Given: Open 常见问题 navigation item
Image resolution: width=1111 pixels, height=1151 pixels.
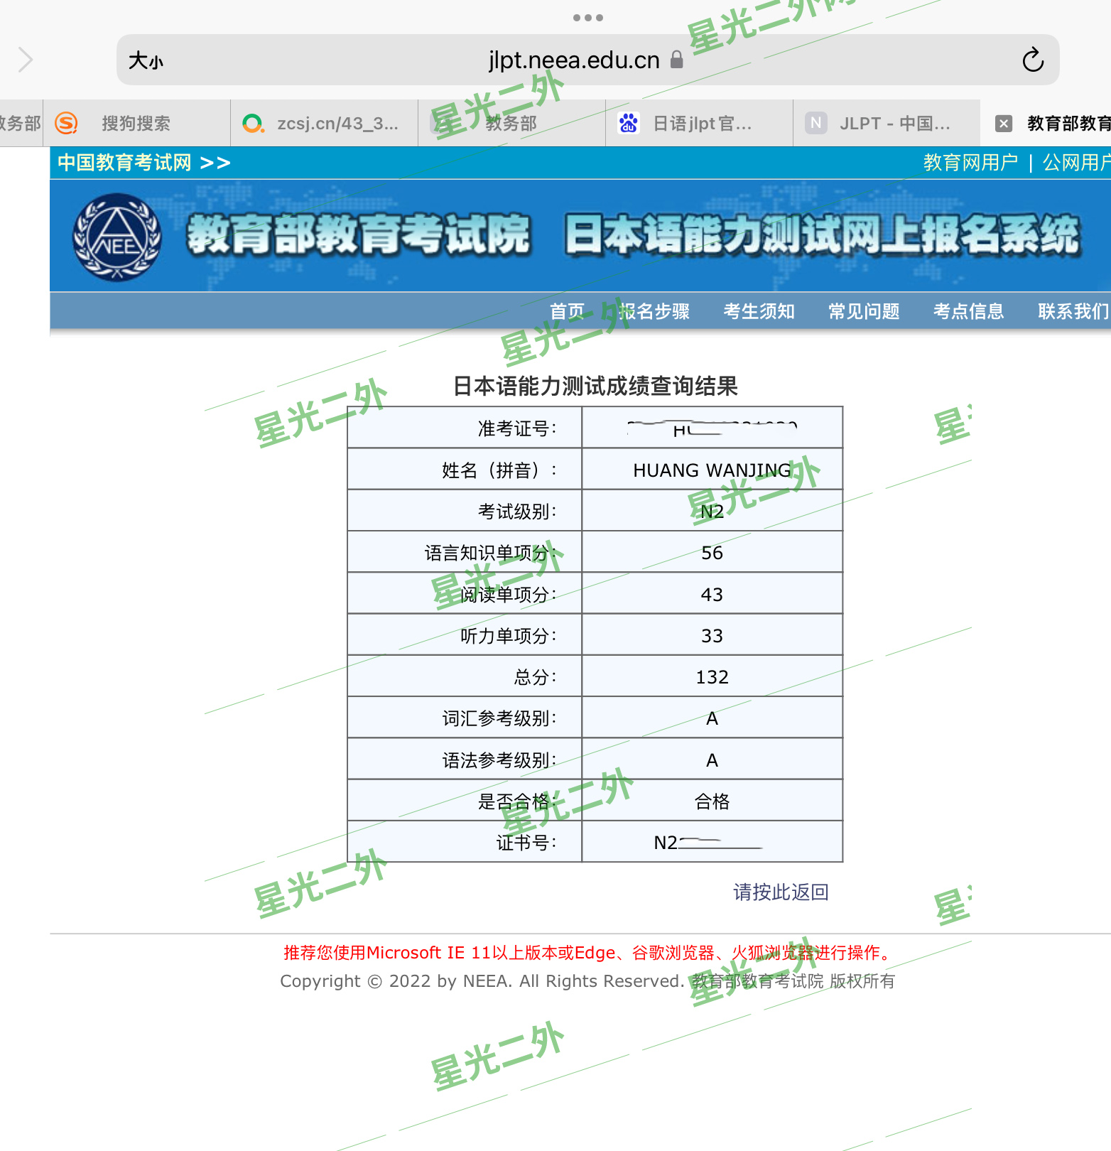Looking at the screenshot, I should tap(864, 311).
